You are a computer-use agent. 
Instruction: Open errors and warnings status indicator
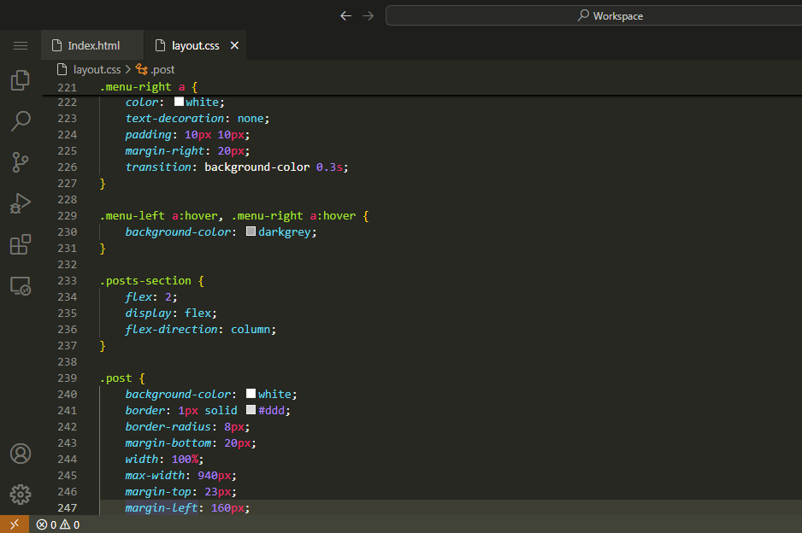[58, 524]
